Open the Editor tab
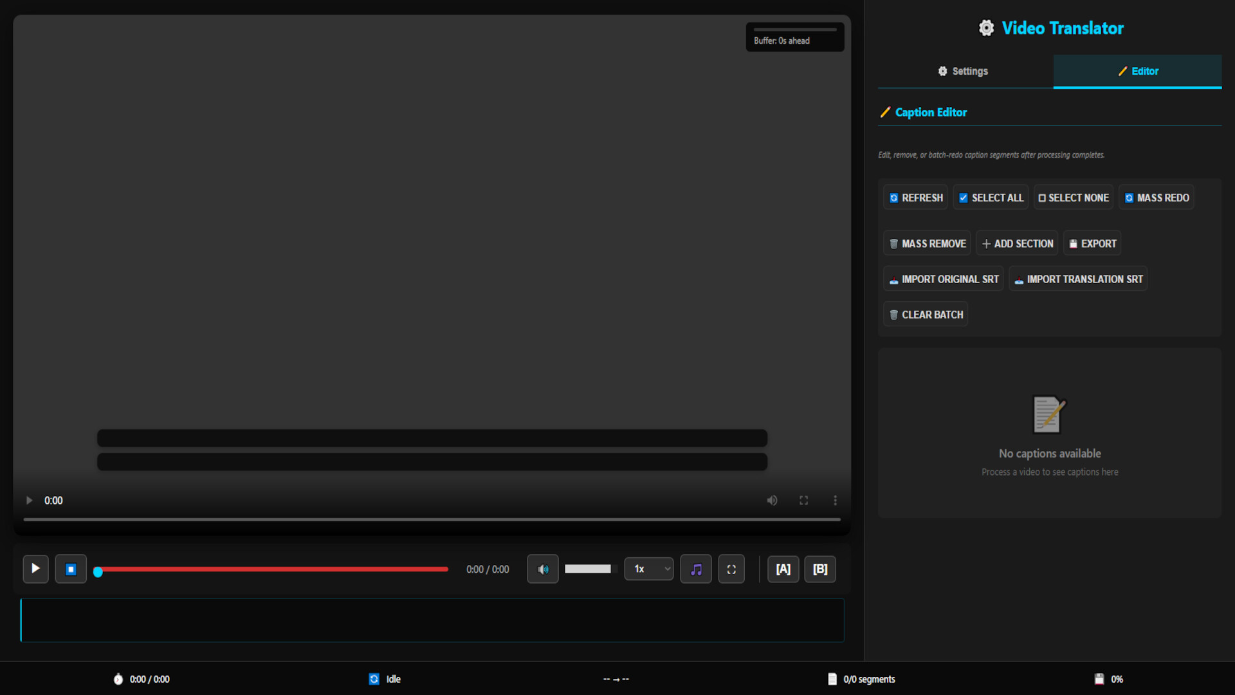 [1137, 71]
